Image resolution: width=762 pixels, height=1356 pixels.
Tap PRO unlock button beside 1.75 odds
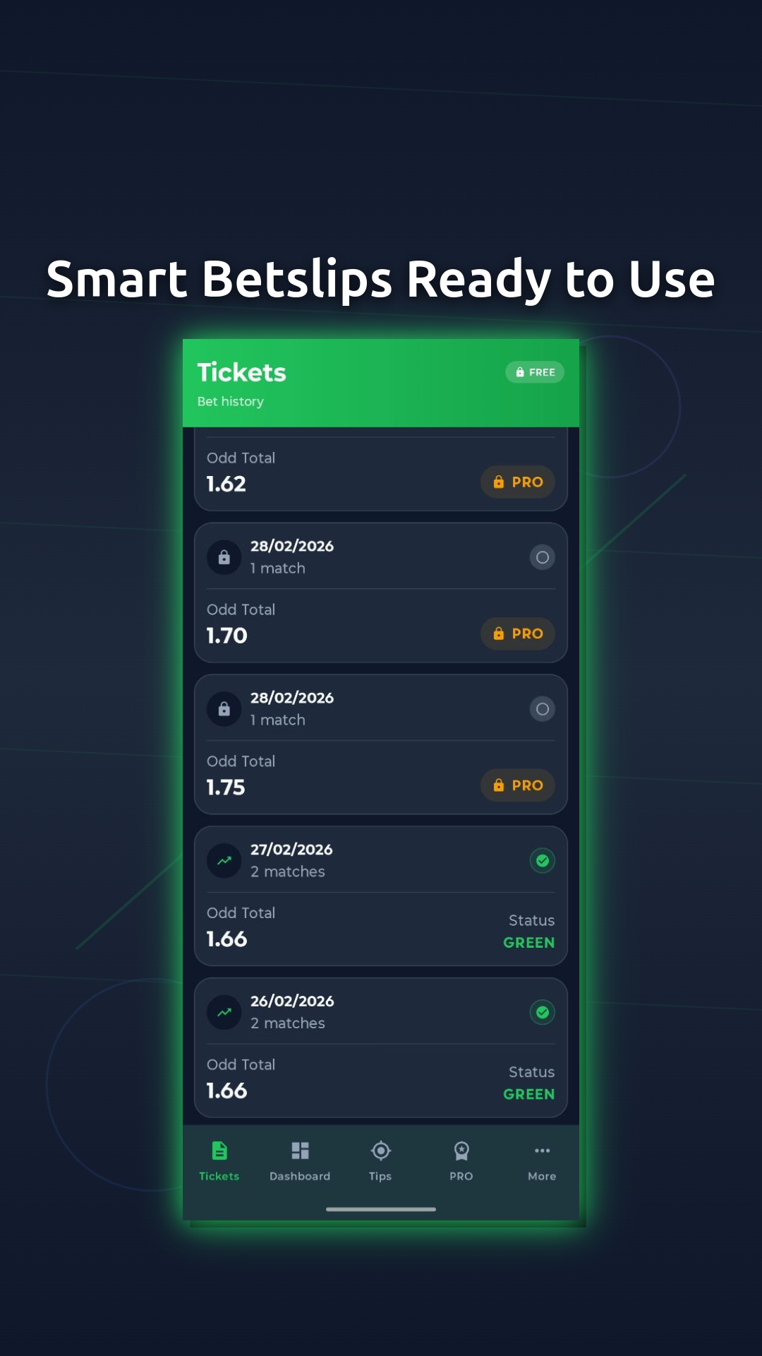point(518,785)
